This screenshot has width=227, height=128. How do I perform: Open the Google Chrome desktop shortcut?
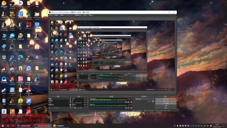(12, 26)
